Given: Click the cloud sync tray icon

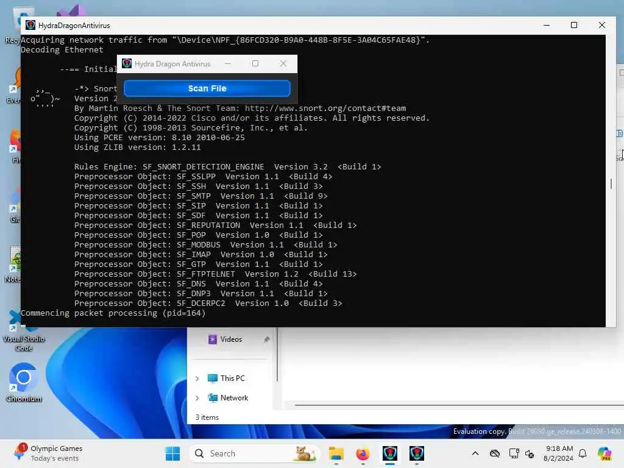Looking at the screenshot, I should (495, 453).
